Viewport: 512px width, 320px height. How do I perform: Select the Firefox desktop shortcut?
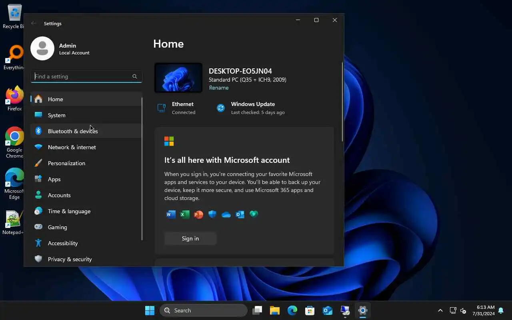(14, 98)
